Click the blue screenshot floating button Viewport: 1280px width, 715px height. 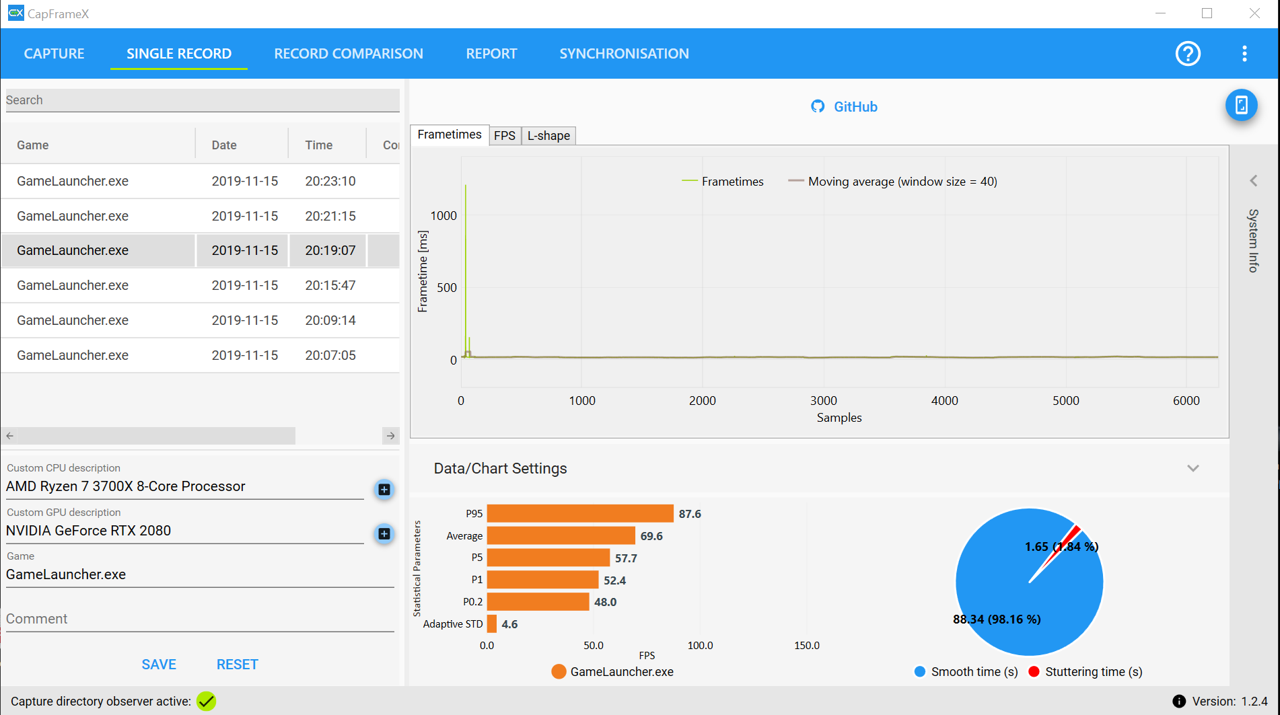point(1242,105)
